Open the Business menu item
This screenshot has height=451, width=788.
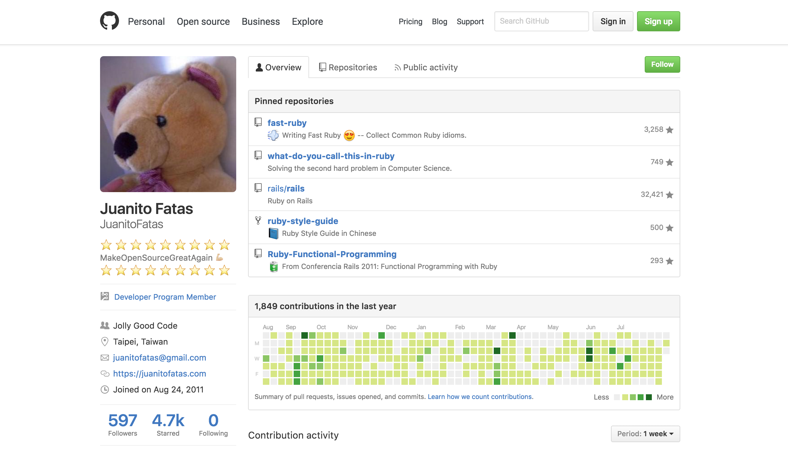(260, 21)
